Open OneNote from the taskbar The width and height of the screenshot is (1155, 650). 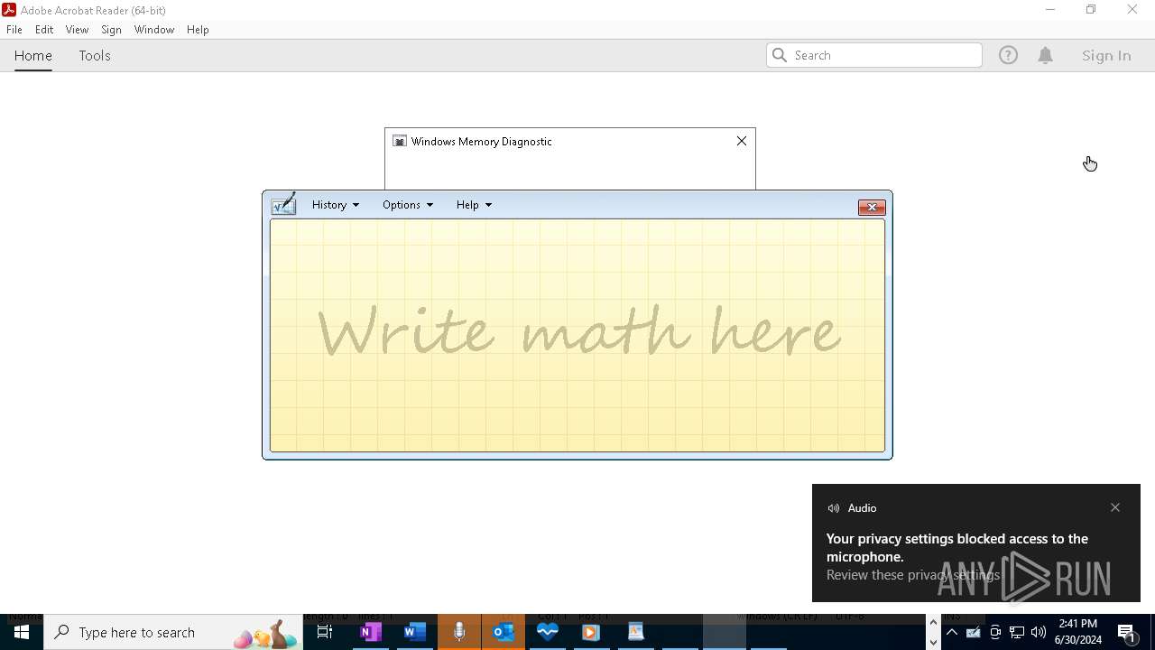coord(370,632)
